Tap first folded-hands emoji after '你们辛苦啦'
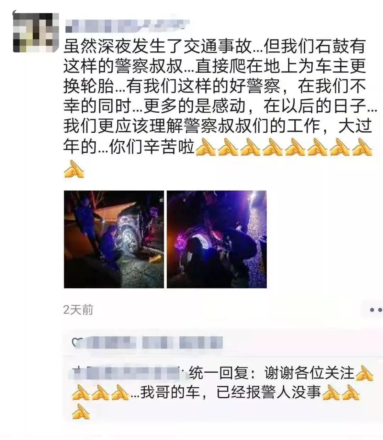The height and width of the screenshot is (440, 383). pyautogui.click(x=206, y=147)
